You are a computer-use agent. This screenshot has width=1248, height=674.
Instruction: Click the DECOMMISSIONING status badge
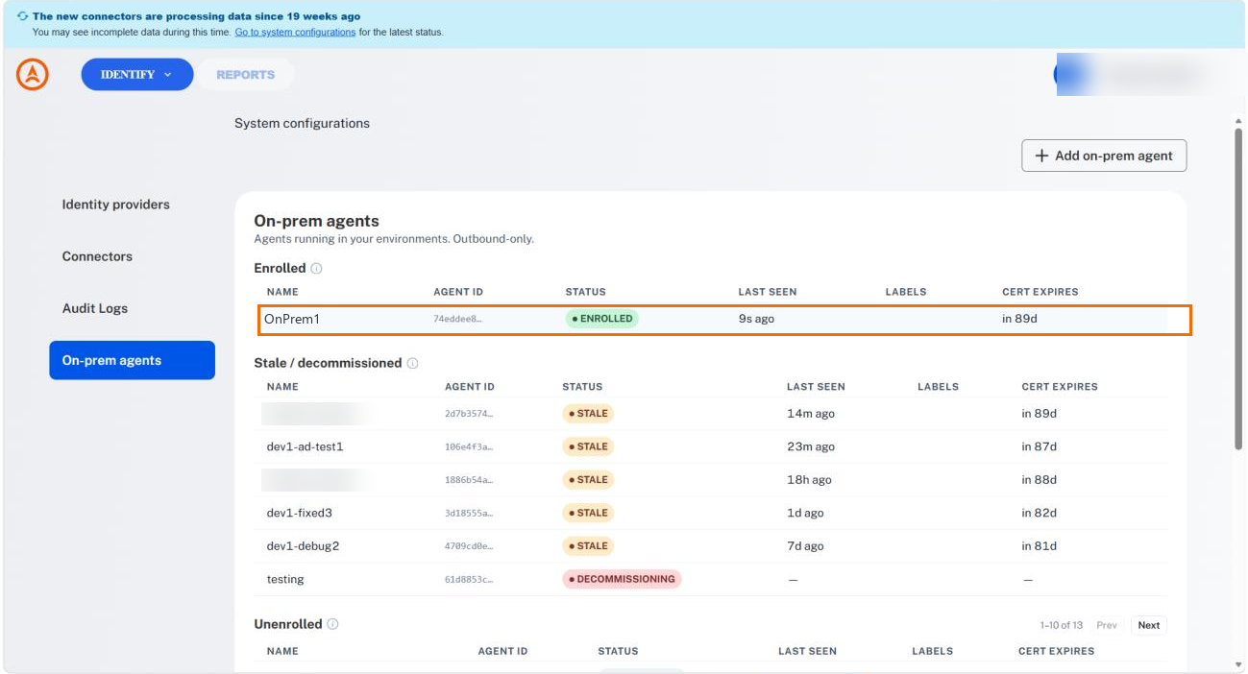click(622, 579)
